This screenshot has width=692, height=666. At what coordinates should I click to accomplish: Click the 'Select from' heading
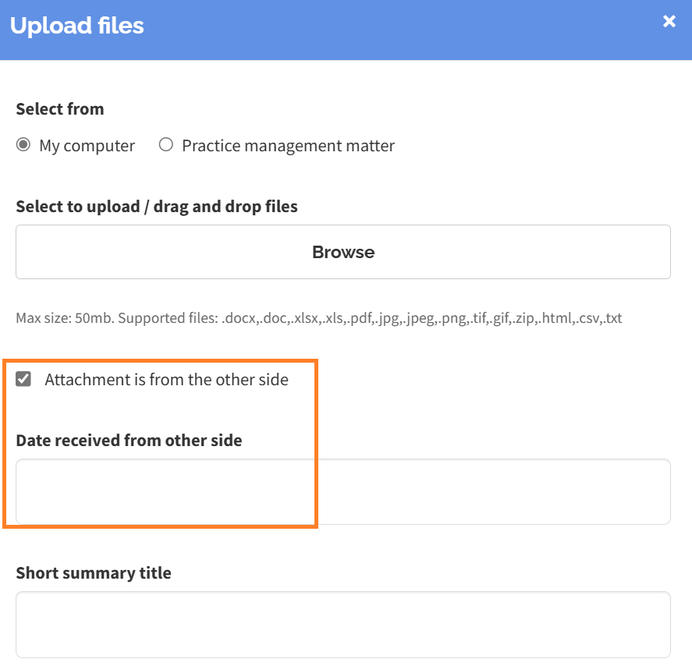(x=60, y=109)
